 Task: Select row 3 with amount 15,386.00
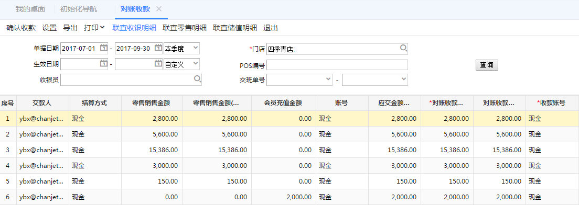pos(290,150)
